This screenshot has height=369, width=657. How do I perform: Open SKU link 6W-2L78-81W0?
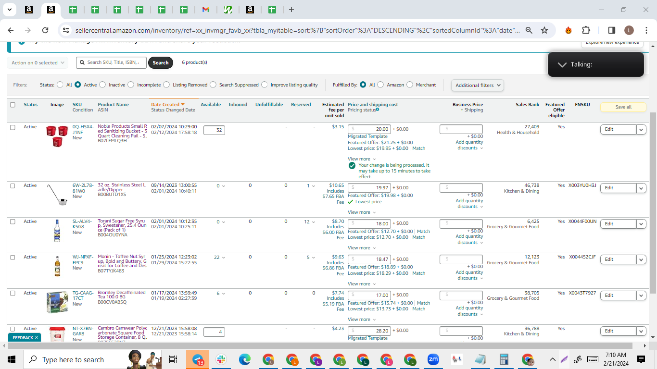point(82,188)
